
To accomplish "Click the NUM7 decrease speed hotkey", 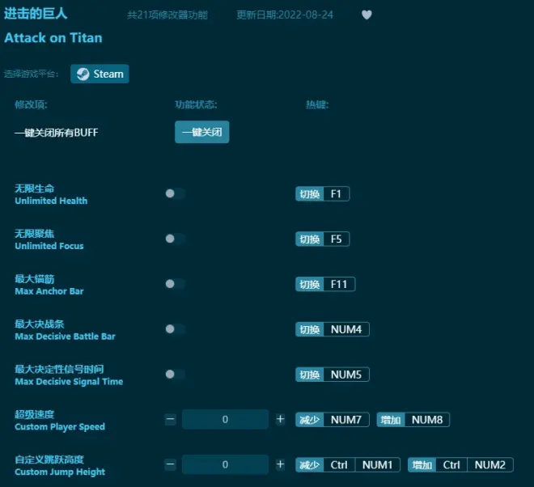I will (346, 420).
